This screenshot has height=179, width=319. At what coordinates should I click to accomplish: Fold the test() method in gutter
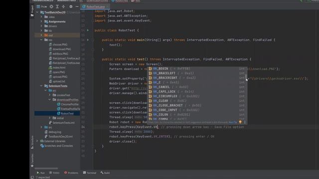click(x=93, y=59)
